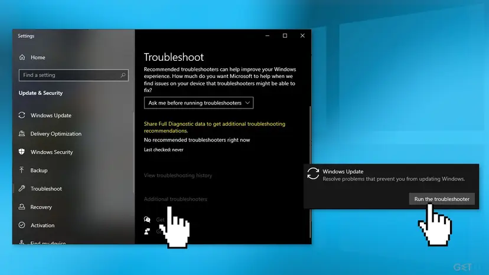Viewport: 489px width, 275px height.
Task: Click the Activation checkmark icon
Action: [x=22, y=225]
